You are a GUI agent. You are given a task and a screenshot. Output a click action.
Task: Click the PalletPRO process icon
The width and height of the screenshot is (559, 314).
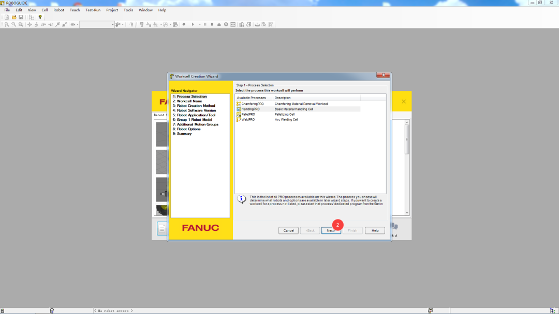tap(239, 115)
